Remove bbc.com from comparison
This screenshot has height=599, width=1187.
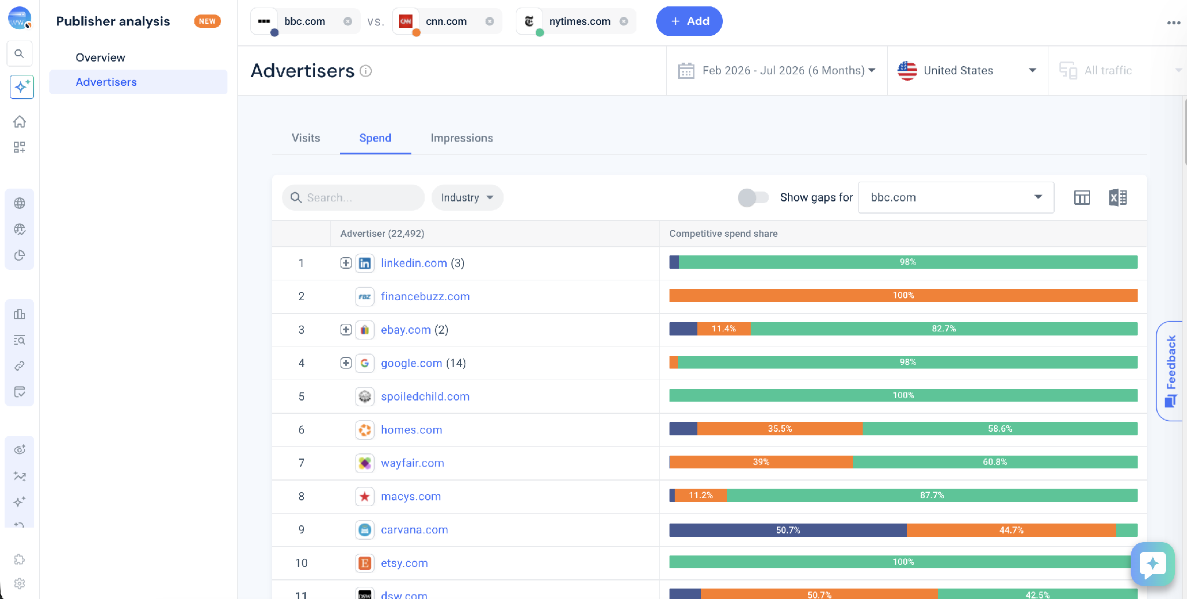coord(348,21)
